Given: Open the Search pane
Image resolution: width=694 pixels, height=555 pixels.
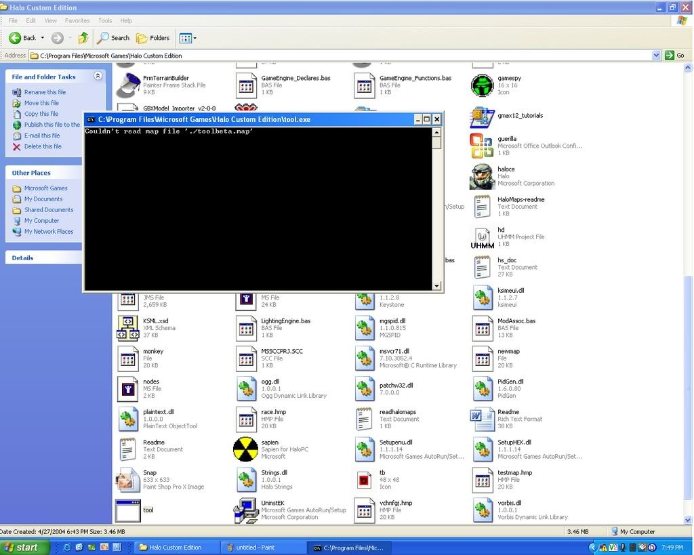Looking at the screenshot, I should (113, 38).
